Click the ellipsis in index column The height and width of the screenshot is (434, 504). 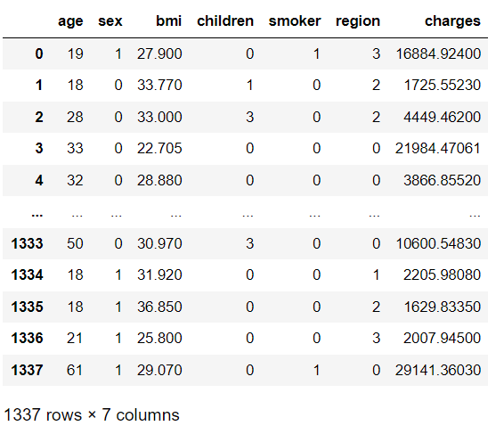37,215
